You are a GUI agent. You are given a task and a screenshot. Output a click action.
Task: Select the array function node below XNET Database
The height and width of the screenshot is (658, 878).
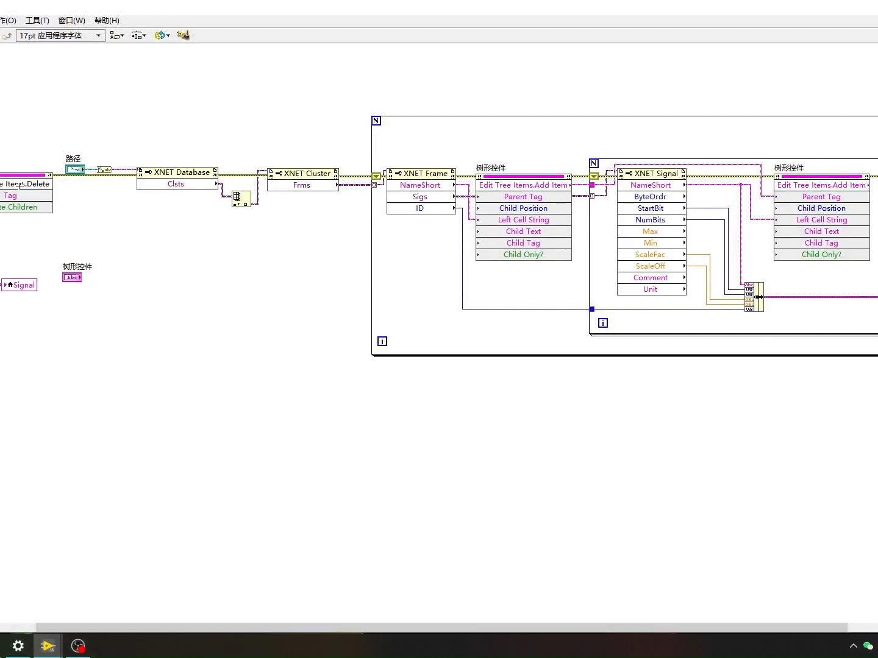[x=241, y=199]
